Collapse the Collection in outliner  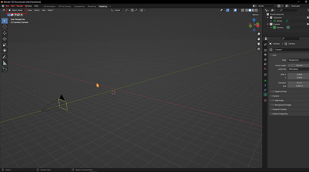click(268, 18)
